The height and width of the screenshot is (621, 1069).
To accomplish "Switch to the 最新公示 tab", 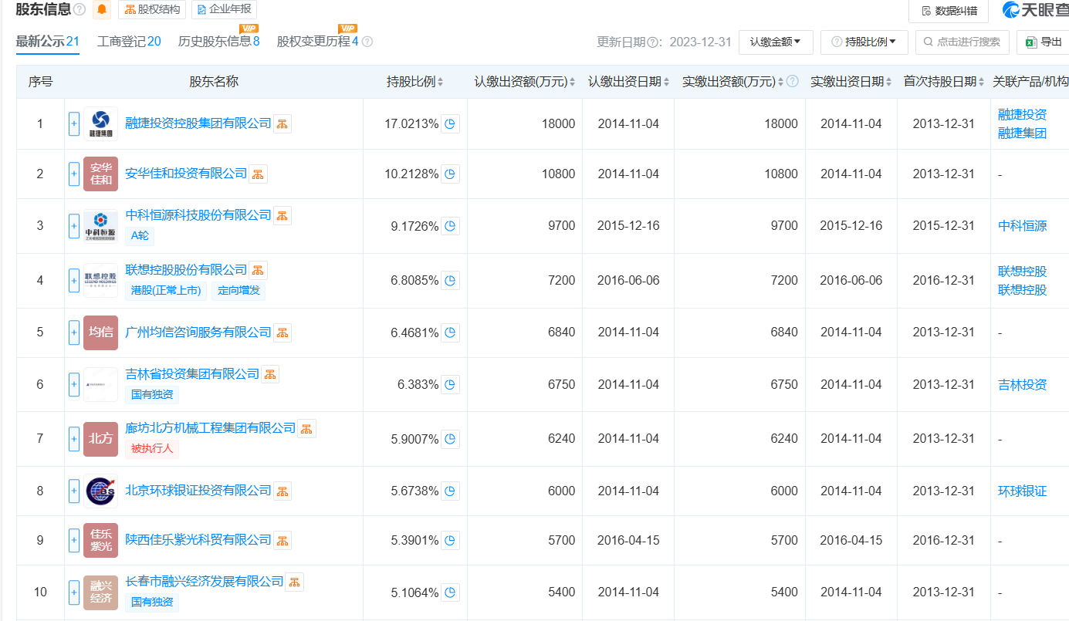I will (48, 42).
